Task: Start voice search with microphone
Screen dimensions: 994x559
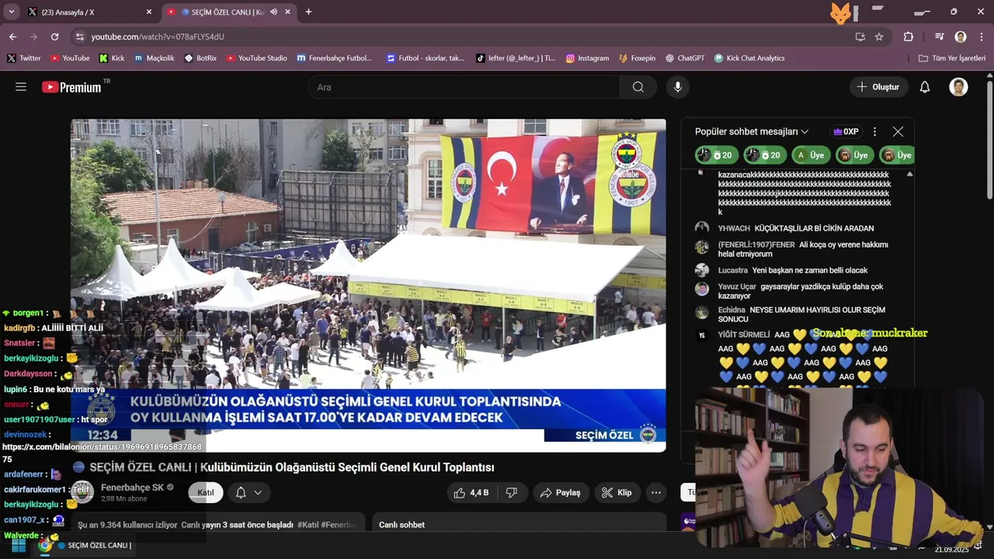Action: tap(678, 87)
